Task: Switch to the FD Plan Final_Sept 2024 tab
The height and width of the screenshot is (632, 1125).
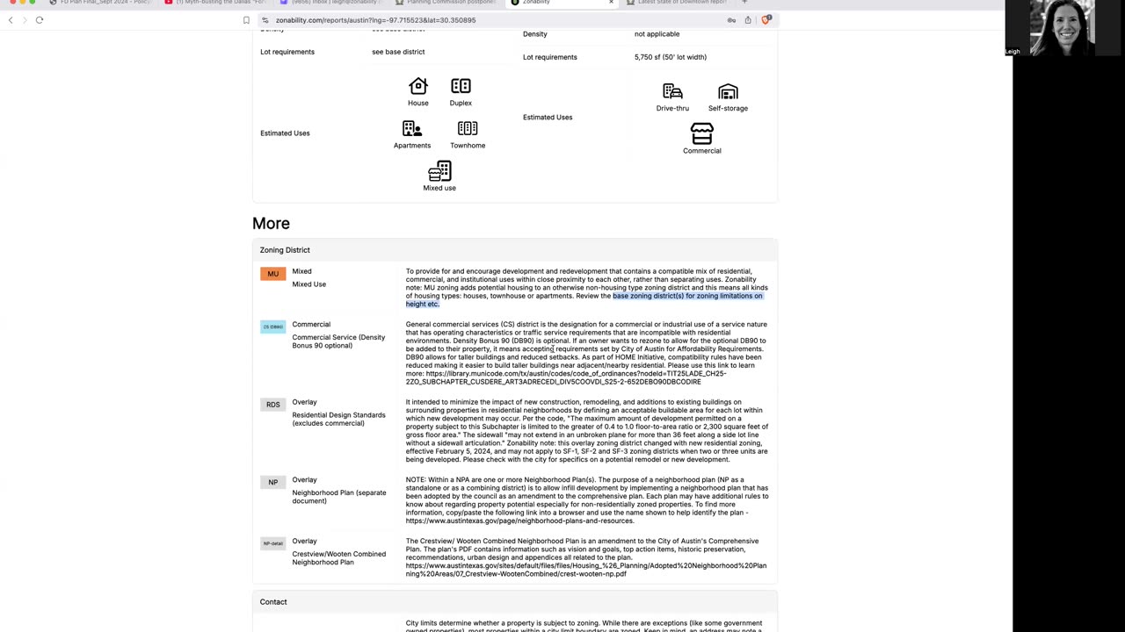Action: [101, 3]
